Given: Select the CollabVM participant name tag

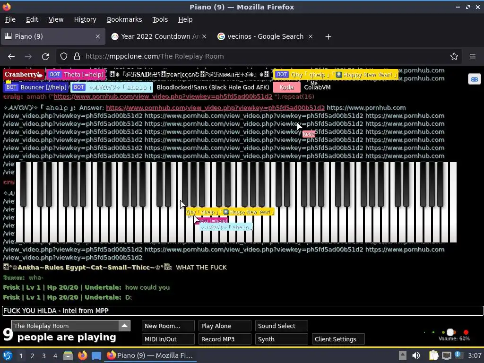Looking at the screenshot, I should coord(317,87).
